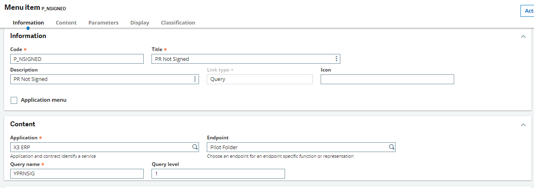Viewport: 534px width, 188px height.
Task: Enable the Application menu checkbox
Action: pyautogui.click(x=14, y=100)
